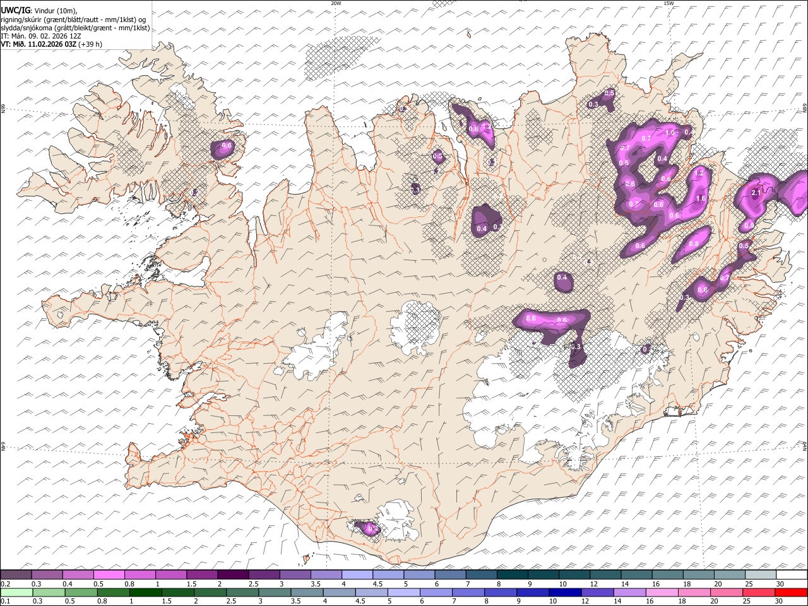The width and height of the screenshot is (808, 606).
Task: Click the 'slydda/snjókoma' legend description line
Action: (75, 28)
